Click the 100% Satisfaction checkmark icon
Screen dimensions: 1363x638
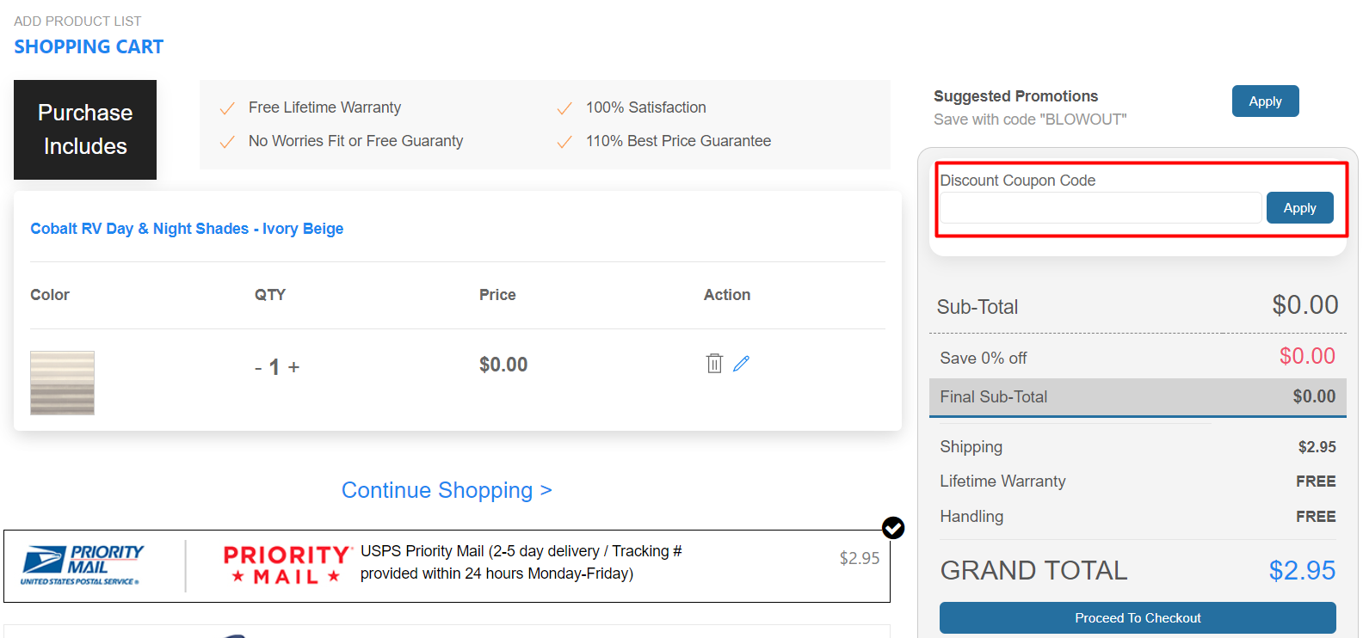coord(564,108)
